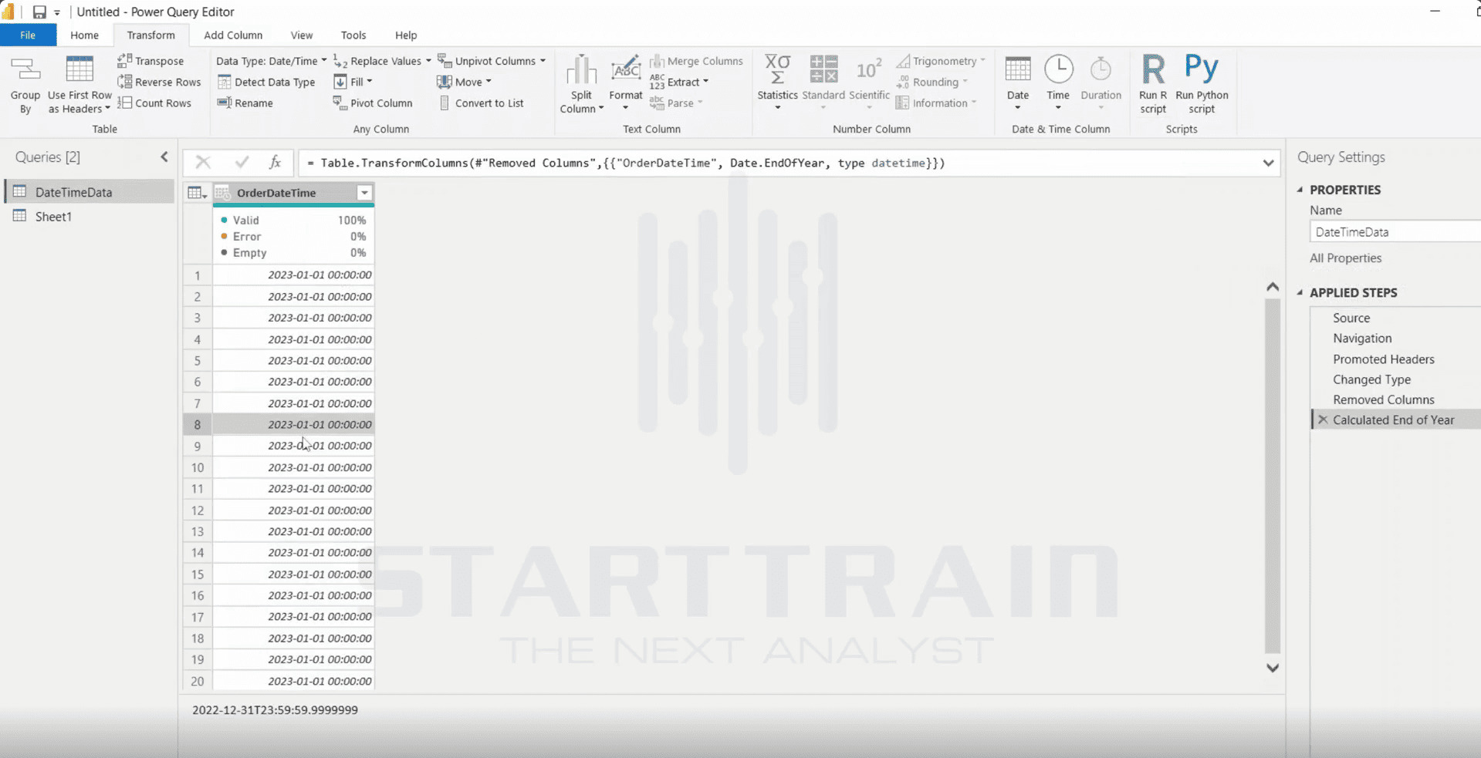The height and width of the screenshot is (758, 1481).
Task: Switch to the Add Column tab
Action: (233, 35)
